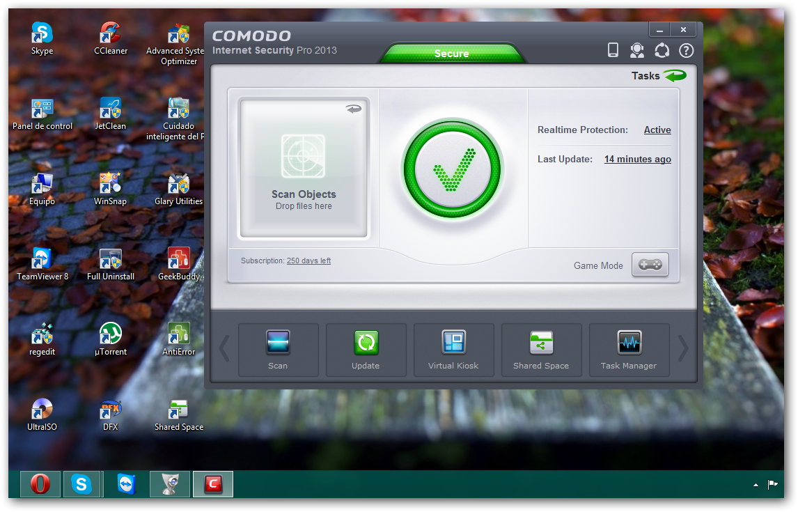
Task: Open Comodo help question mark icon
Action: coord(686,50)
